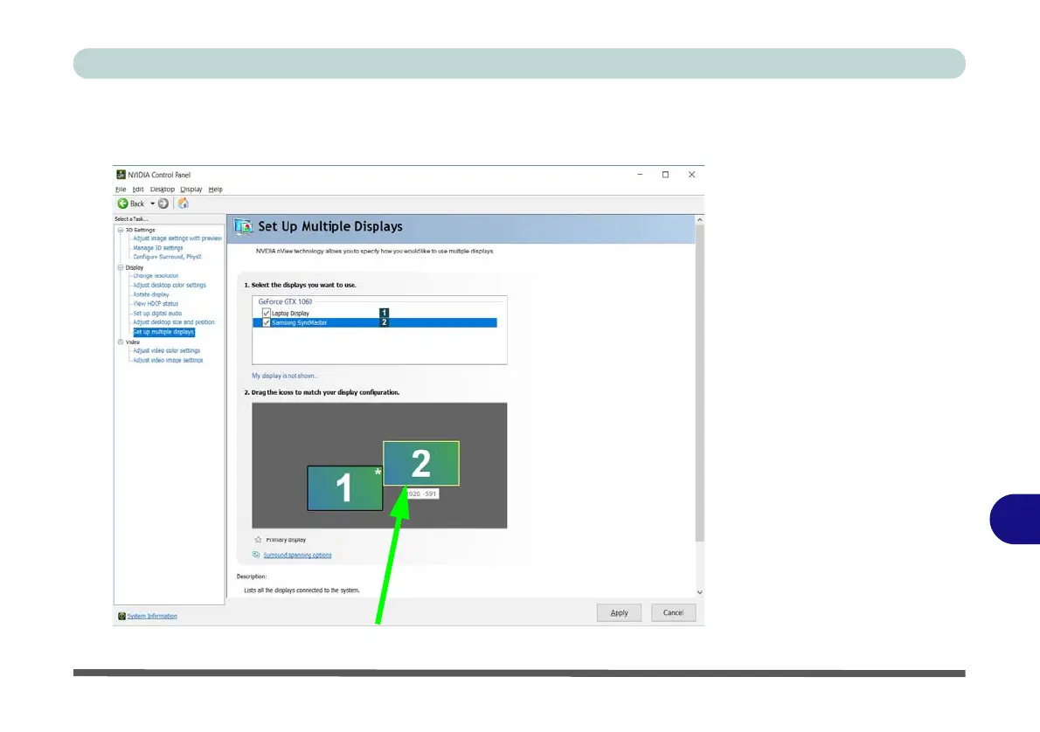Click the number 2 badge beside Samsung SyncMaster
Viewport: 1040px width, 732px height.
click(x=384, y=323)
